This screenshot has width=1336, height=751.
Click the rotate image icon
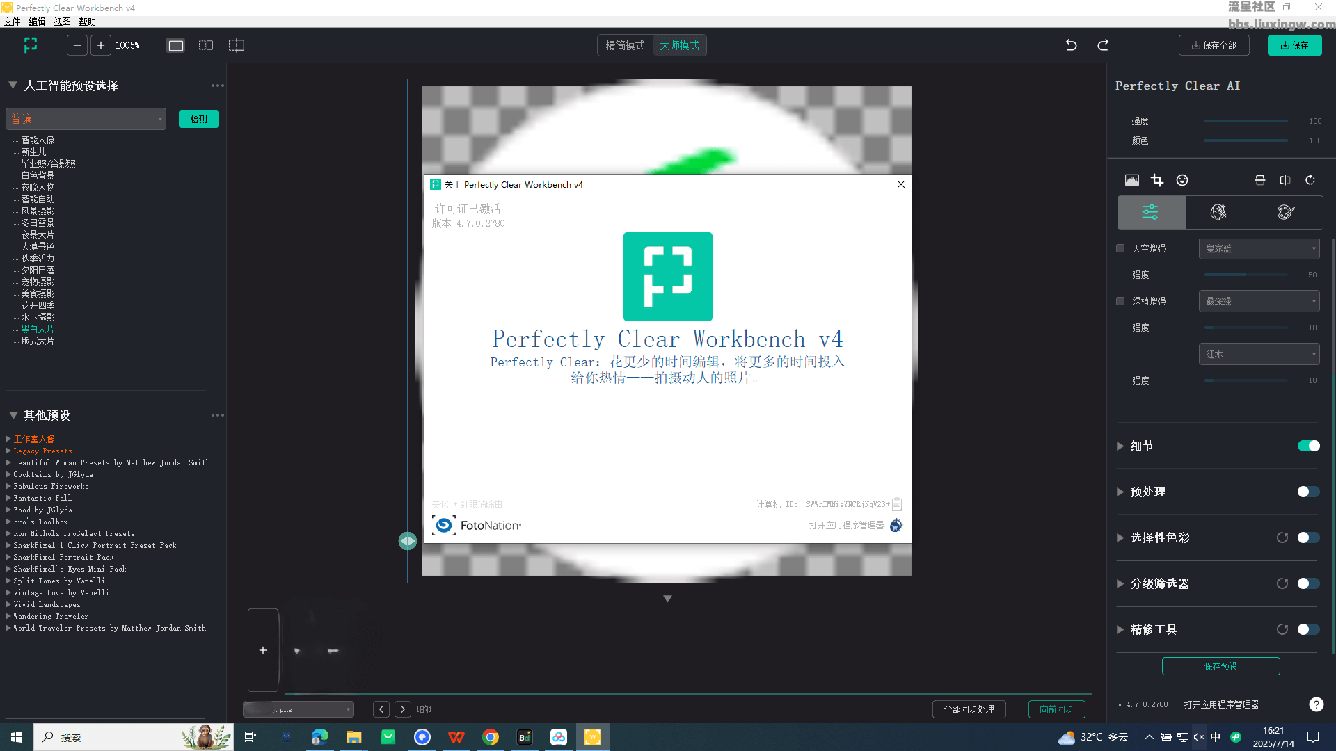click(x=1310, y=180)
